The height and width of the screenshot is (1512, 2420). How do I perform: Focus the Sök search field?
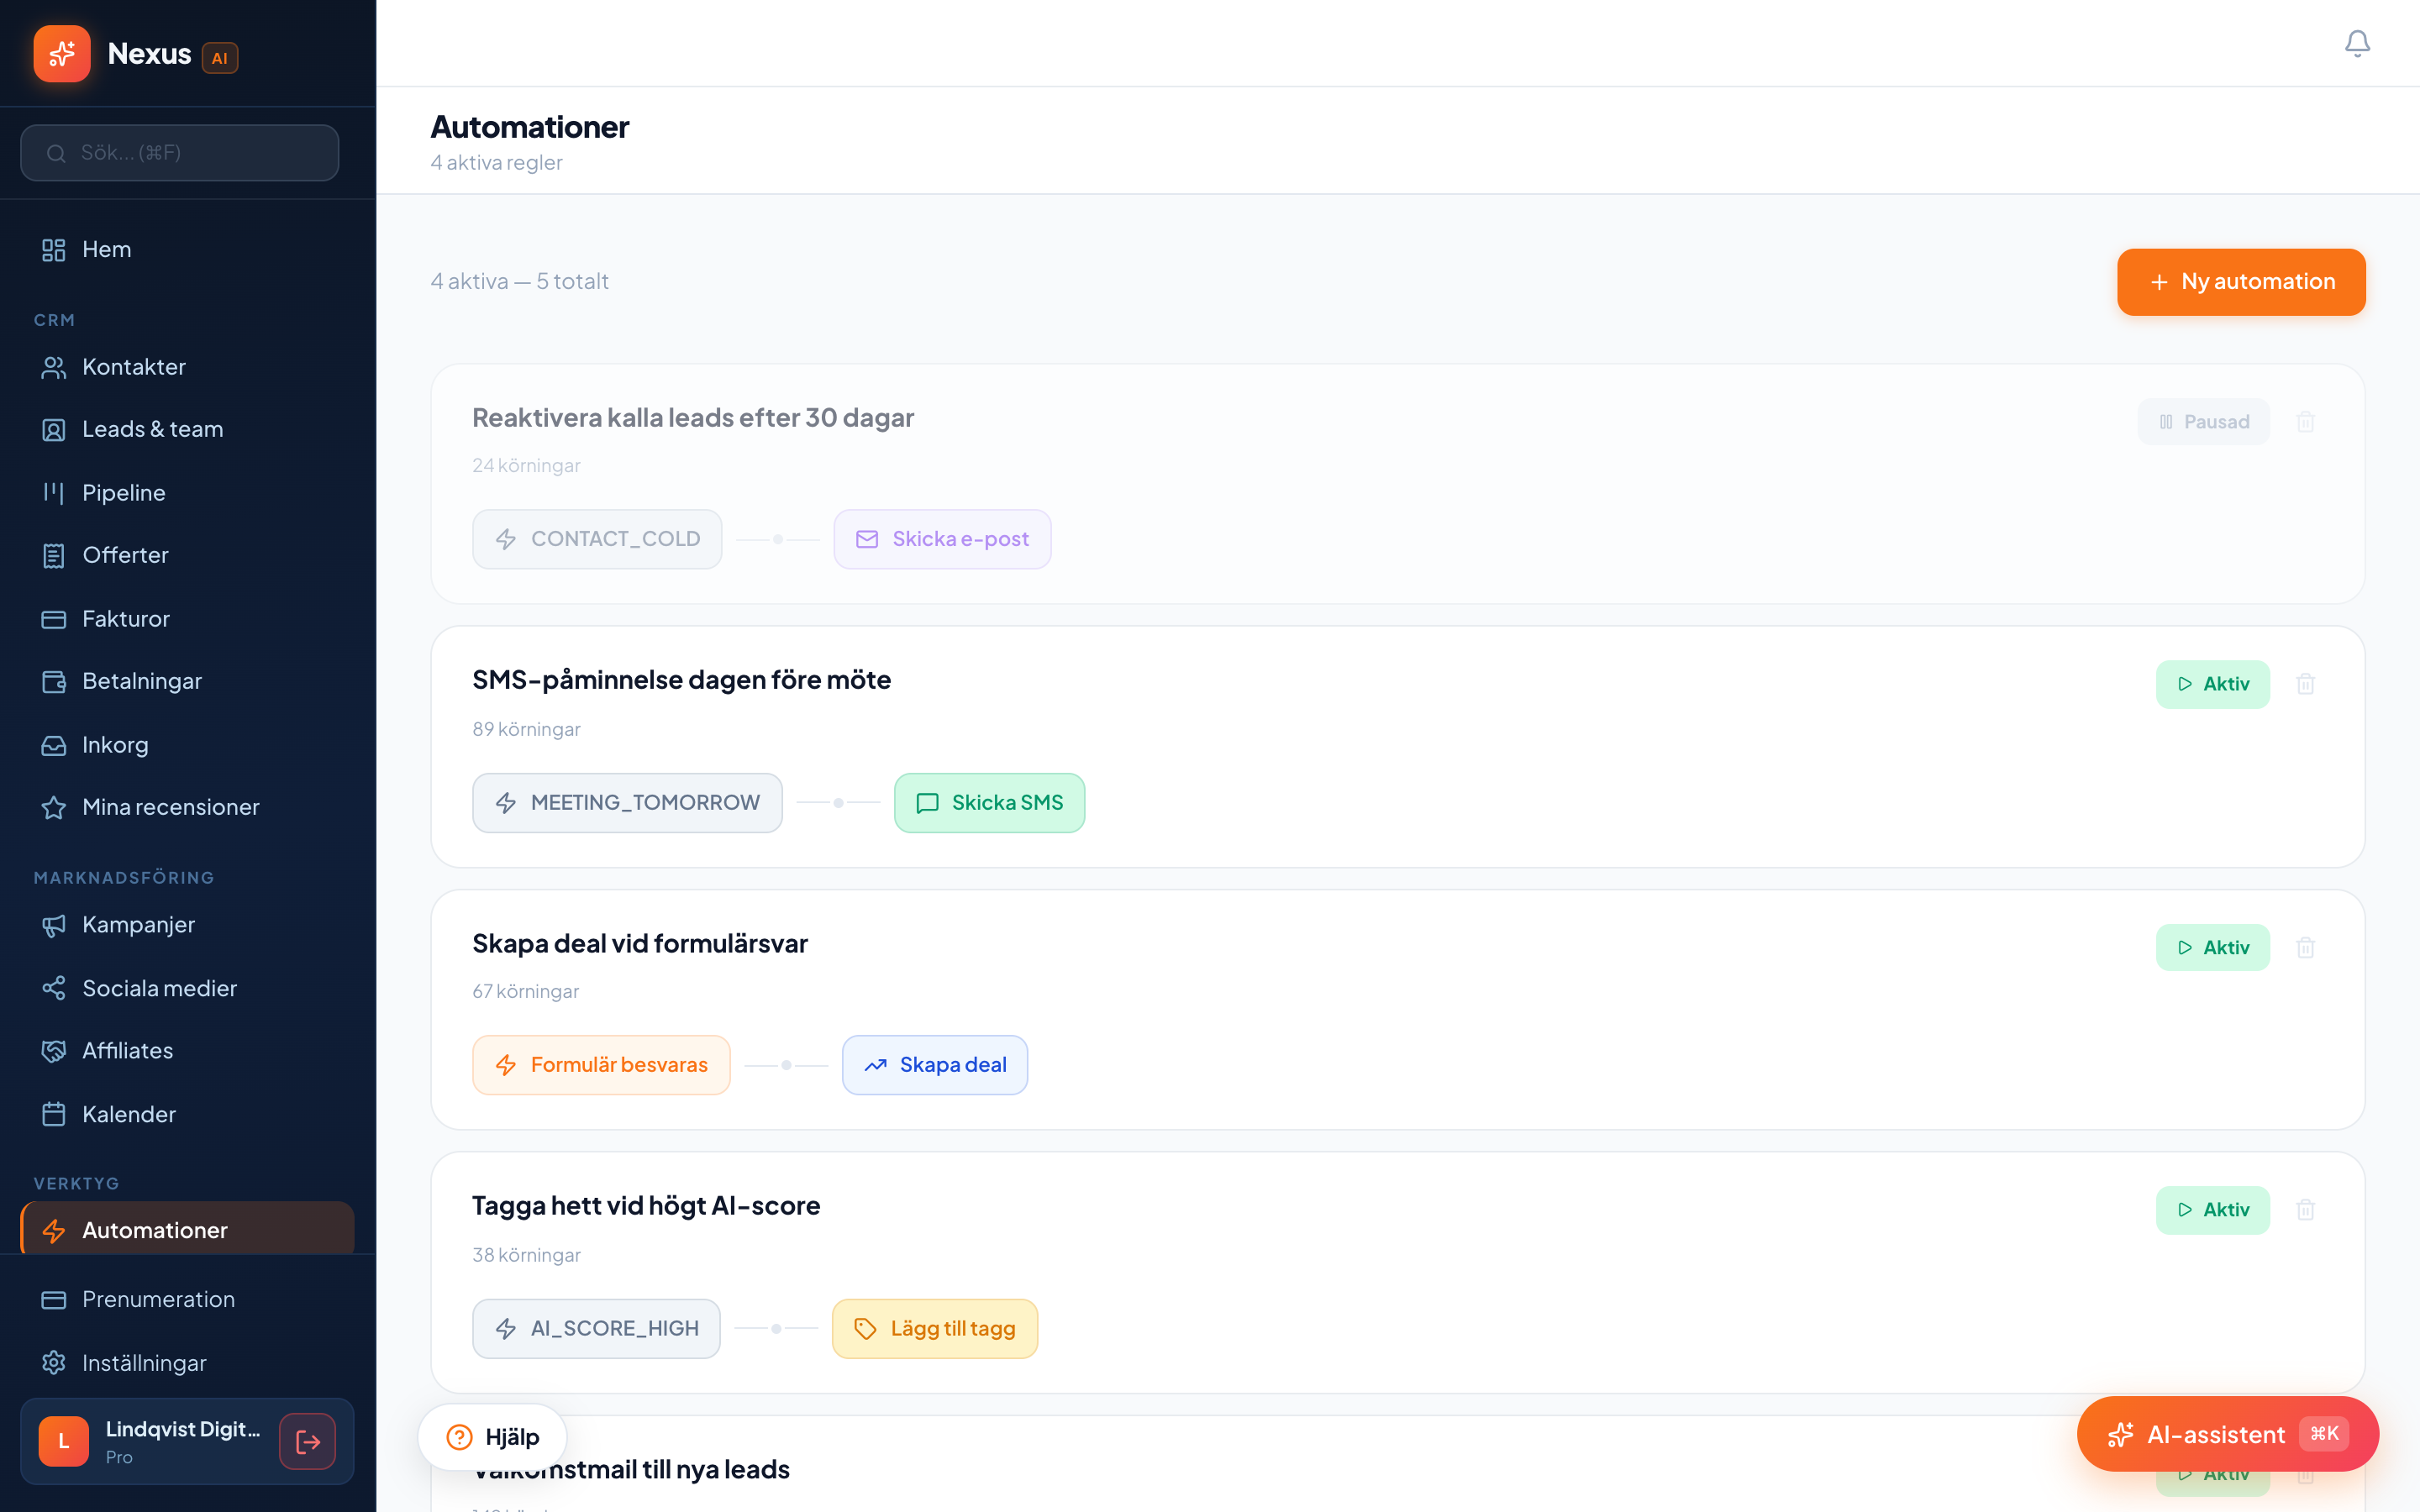[x=180, y=153]
